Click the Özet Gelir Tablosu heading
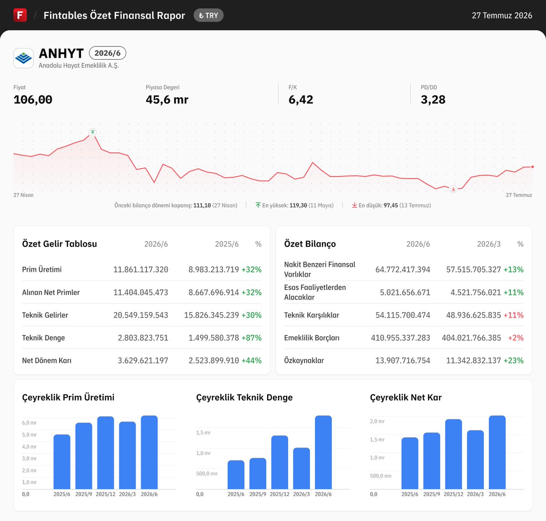 click(60, 244)
